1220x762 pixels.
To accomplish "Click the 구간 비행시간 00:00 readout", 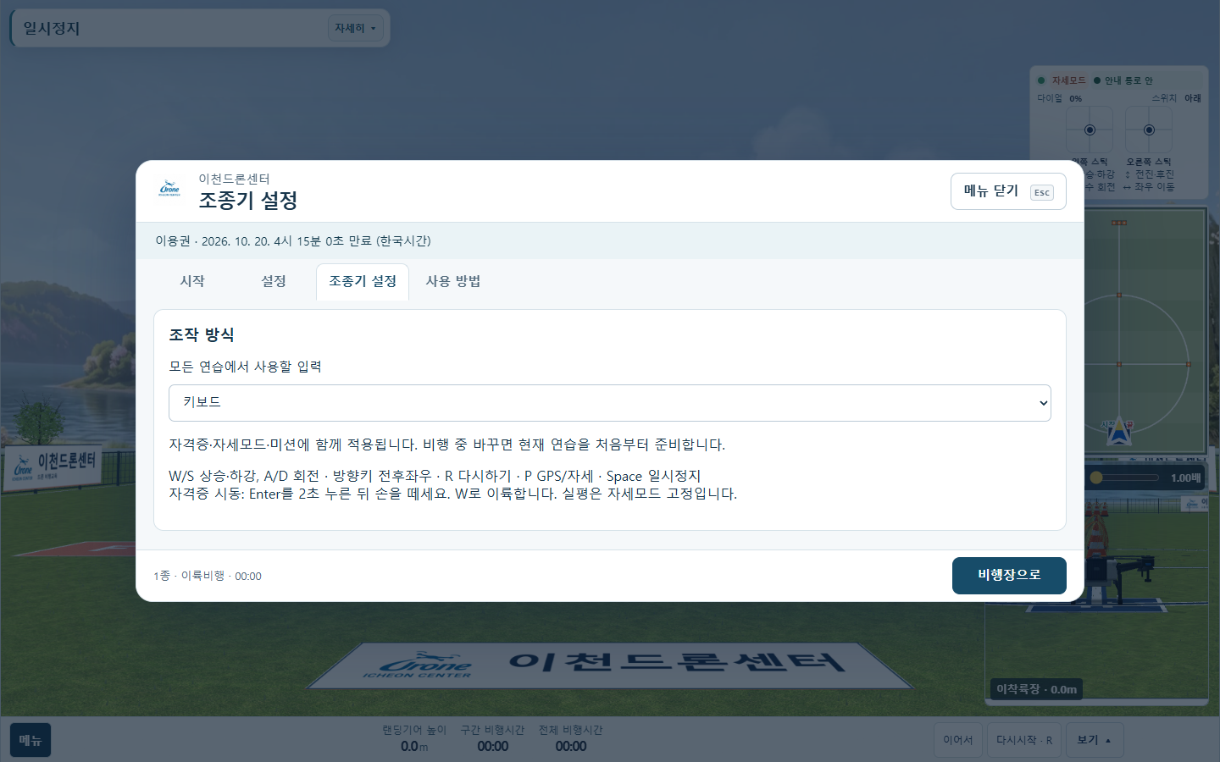I will coord(492,738).
